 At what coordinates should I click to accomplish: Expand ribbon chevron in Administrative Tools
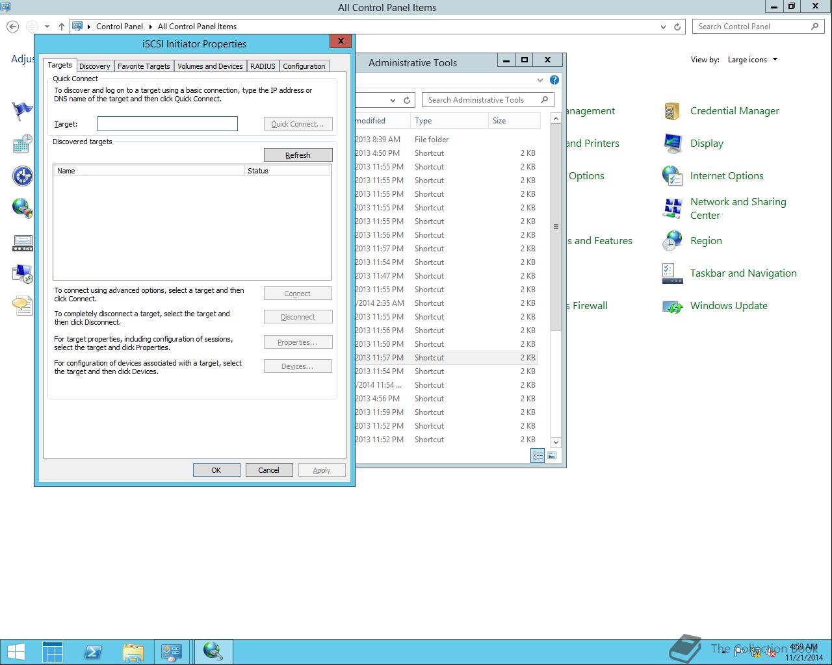pyautogui.click(x=539, y=80)
